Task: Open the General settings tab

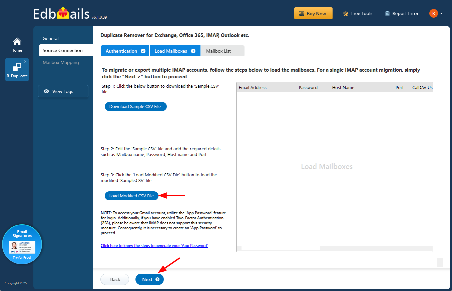Action: tap(51, 38)
